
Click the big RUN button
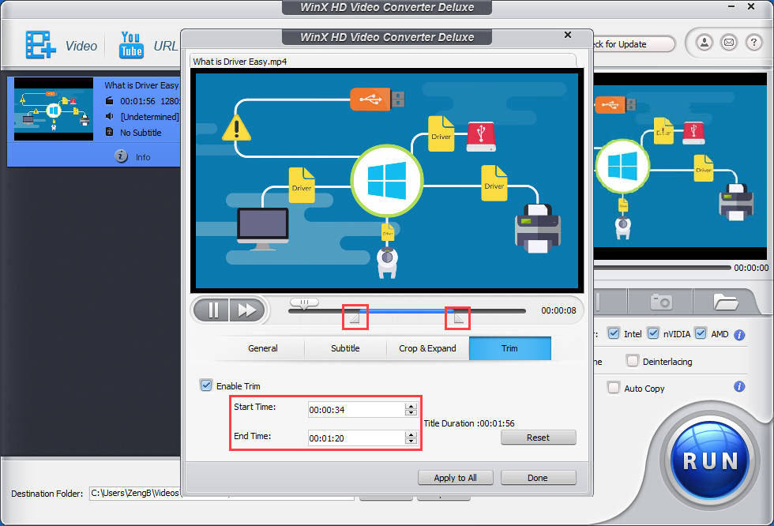click(x=709, y=461)
